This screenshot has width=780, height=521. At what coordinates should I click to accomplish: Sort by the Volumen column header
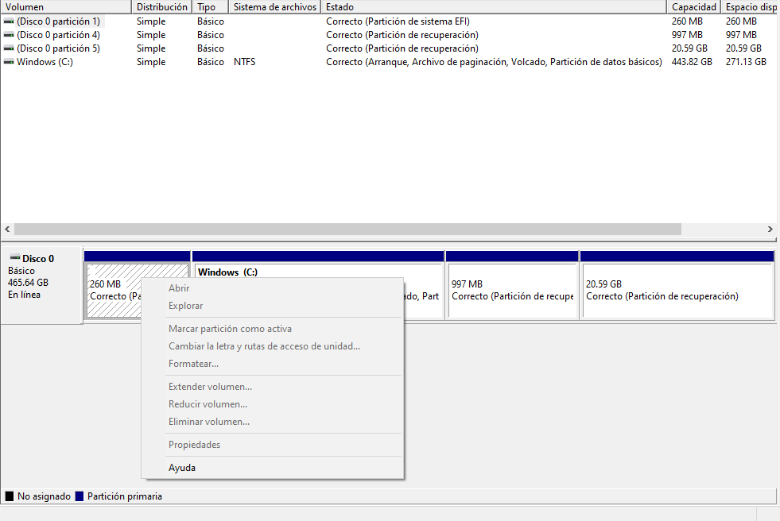pos(66,7)
